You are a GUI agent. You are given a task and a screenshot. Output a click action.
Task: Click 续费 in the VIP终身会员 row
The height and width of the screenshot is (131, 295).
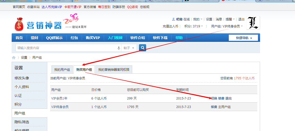214,107
